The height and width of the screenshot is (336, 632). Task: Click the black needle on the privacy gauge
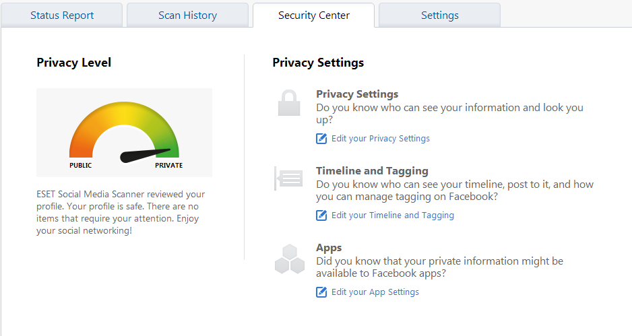pyautogui.click(x=144, y=155)
